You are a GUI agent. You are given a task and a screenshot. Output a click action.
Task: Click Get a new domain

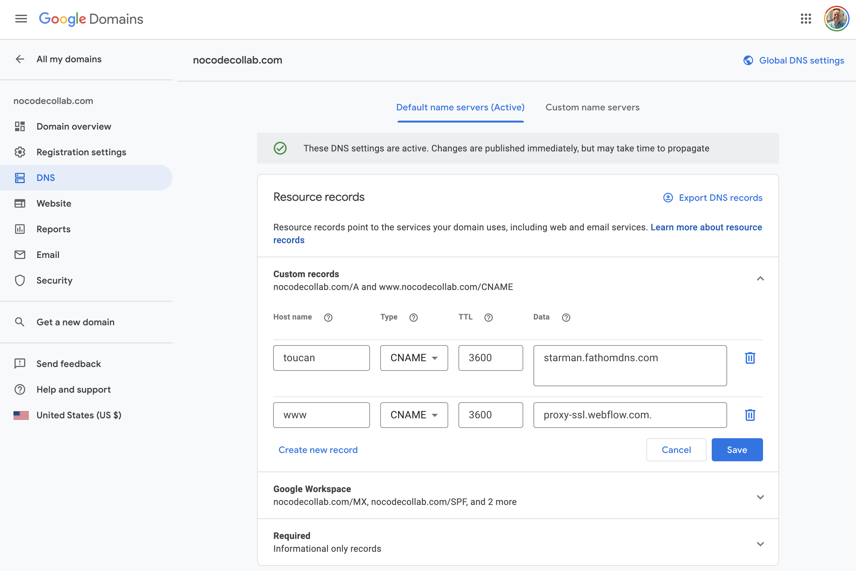coord(75,322)
